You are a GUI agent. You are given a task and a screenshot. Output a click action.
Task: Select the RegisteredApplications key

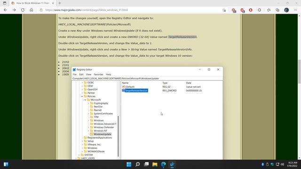(99, 138)
